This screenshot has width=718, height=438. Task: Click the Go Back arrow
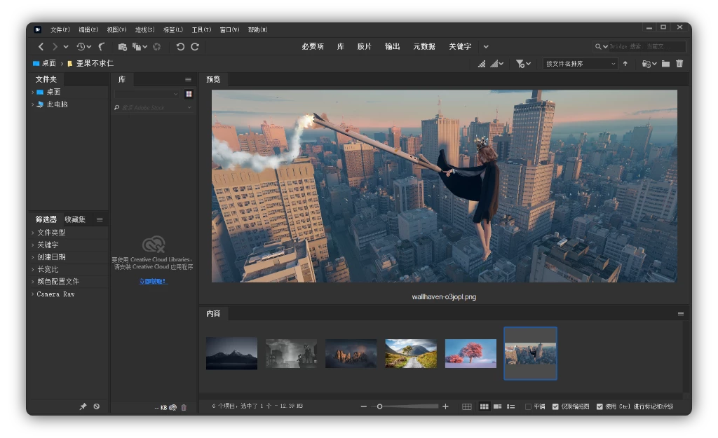(41, 46)
